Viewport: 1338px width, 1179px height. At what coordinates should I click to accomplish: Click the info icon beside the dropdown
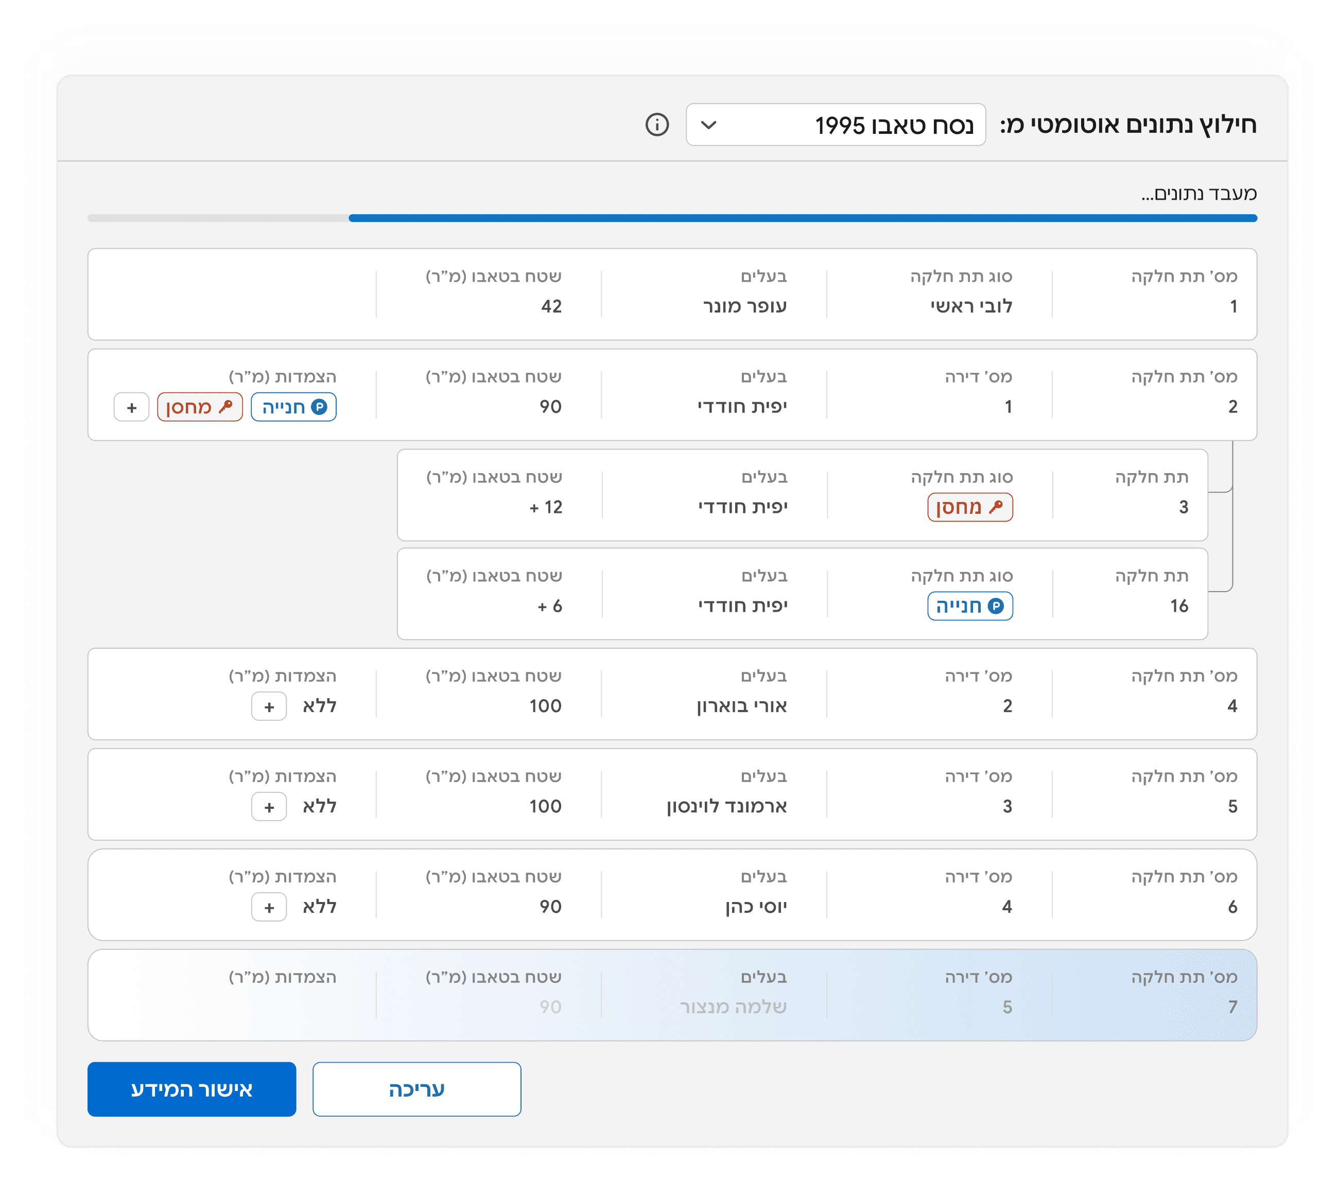click(x=656, y=125)
